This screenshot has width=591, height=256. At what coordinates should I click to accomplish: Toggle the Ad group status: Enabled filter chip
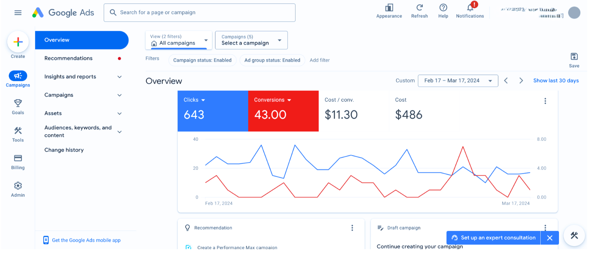click(x=272, y=60)
